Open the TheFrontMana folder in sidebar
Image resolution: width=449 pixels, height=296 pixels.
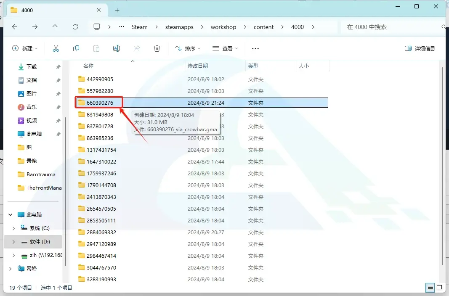tap(39, 188)
